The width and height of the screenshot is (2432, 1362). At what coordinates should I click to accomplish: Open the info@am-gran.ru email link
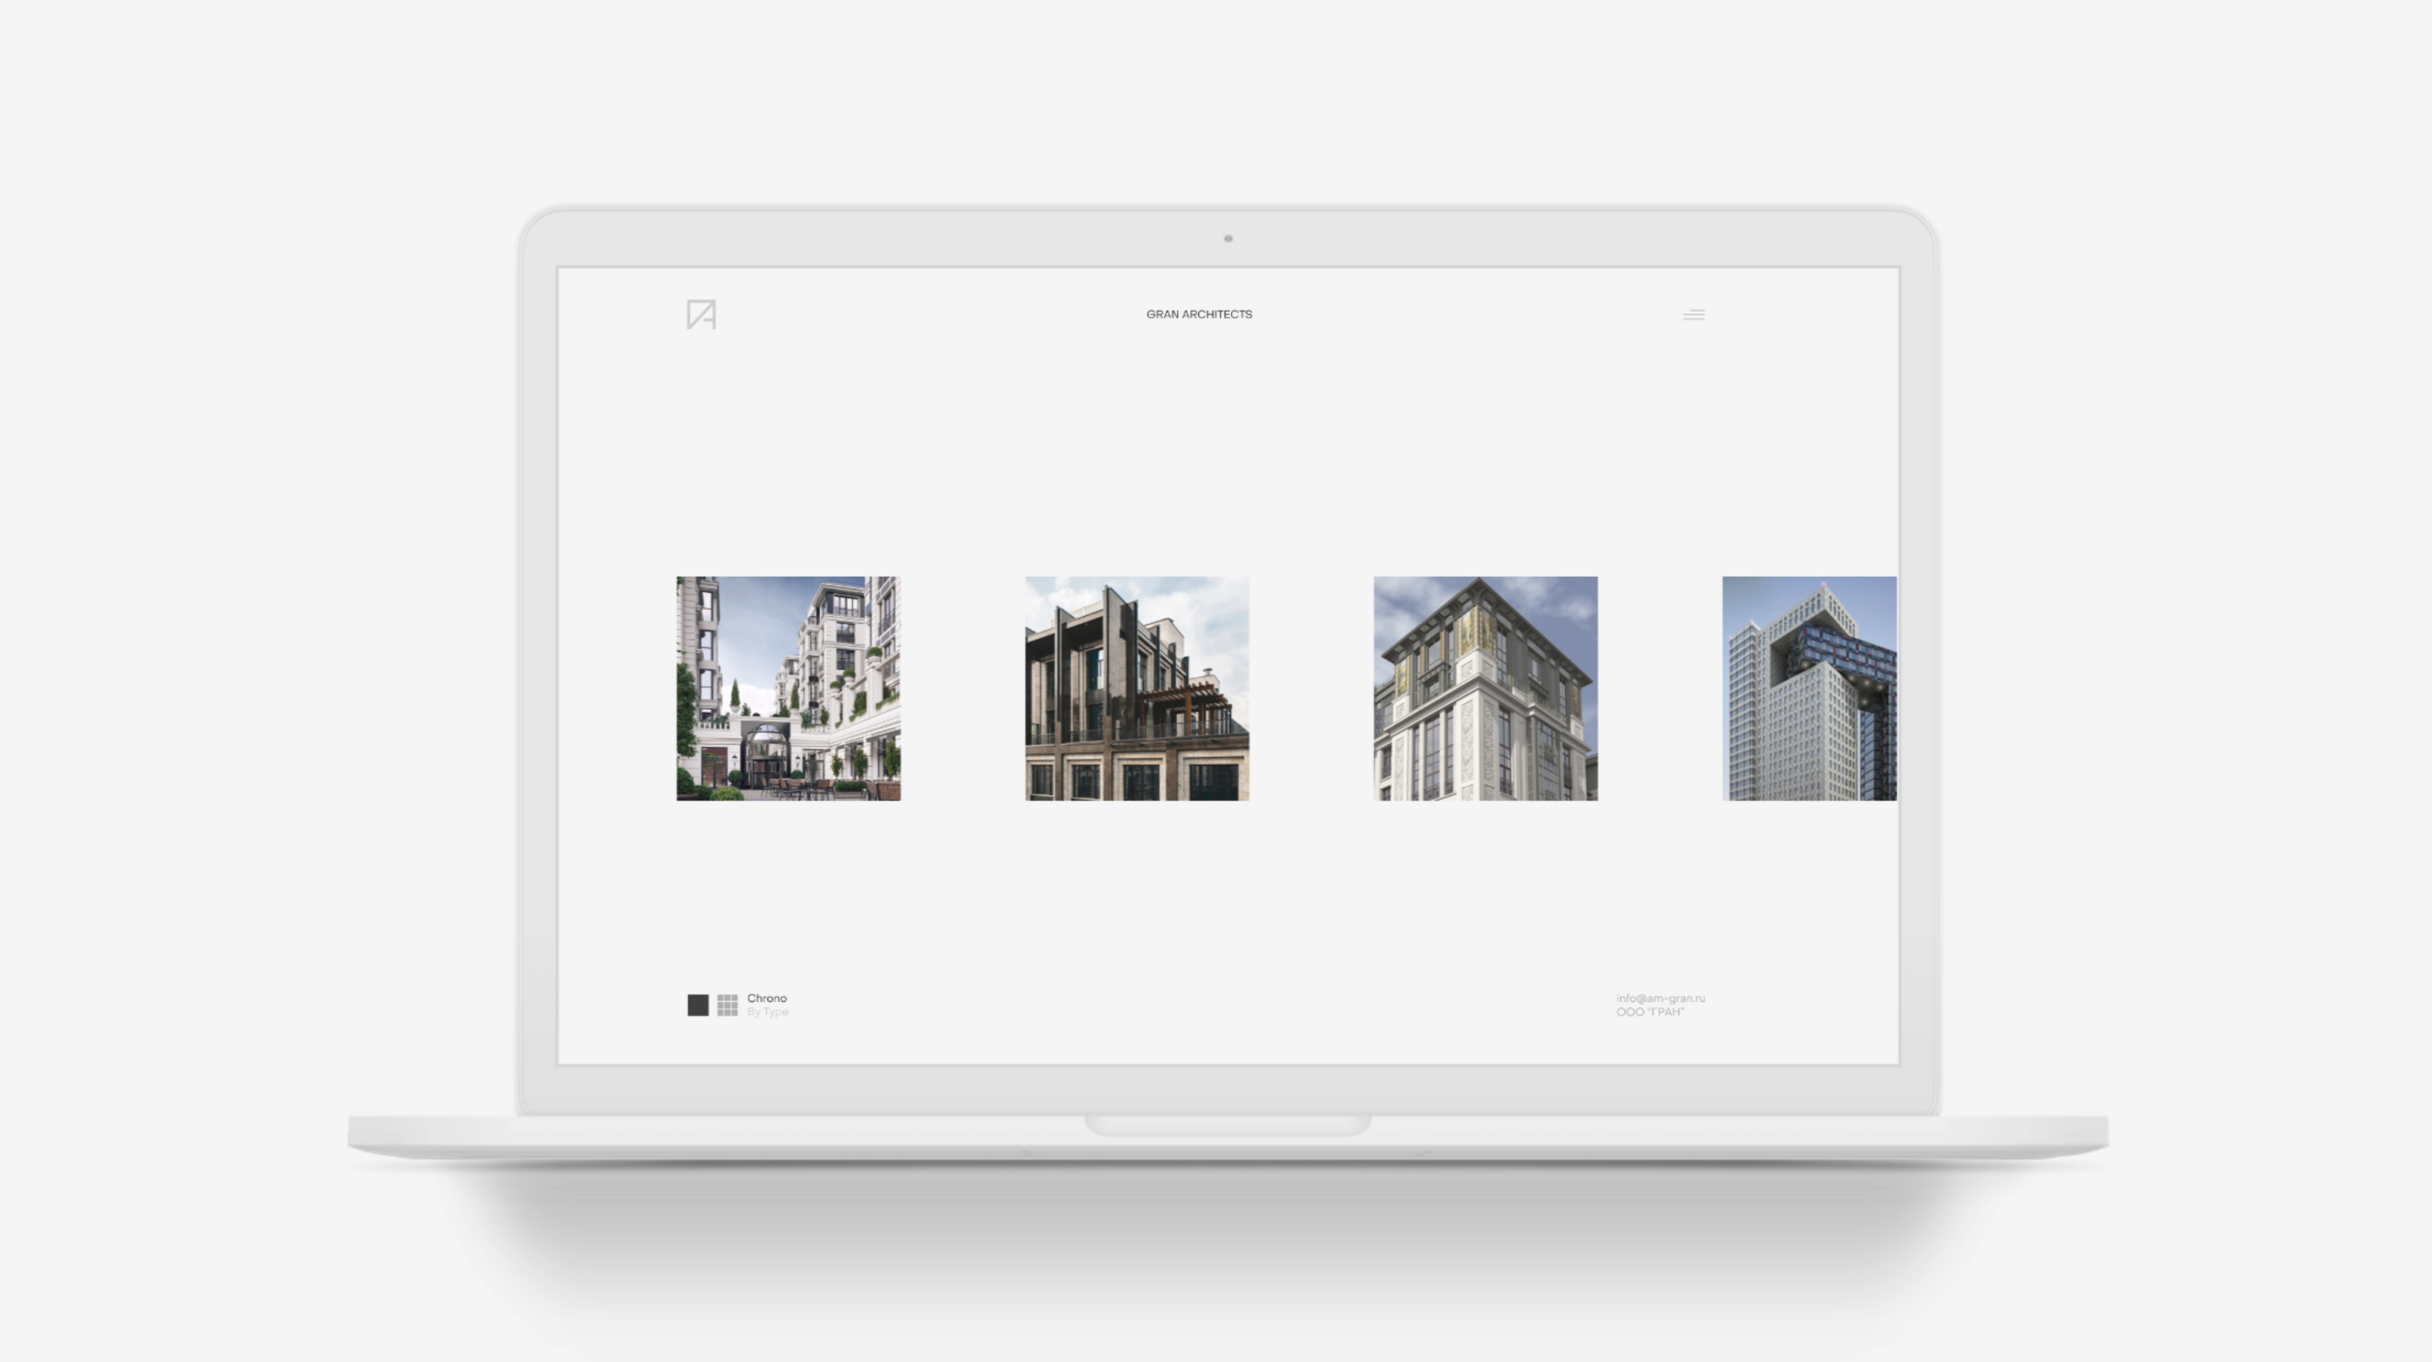point(1660,998)
